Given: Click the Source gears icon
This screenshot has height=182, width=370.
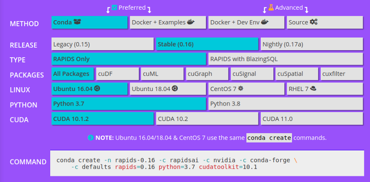Looking at the screenshot, I should (314, 22).
